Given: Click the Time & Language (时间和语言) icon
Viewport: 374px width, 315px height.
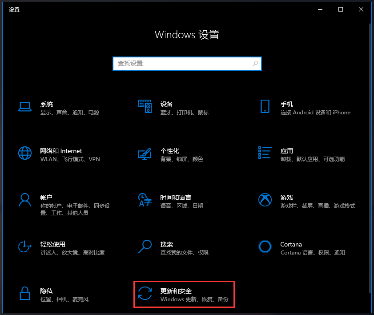Looking at the screenshot, I should tap(145, 200).
